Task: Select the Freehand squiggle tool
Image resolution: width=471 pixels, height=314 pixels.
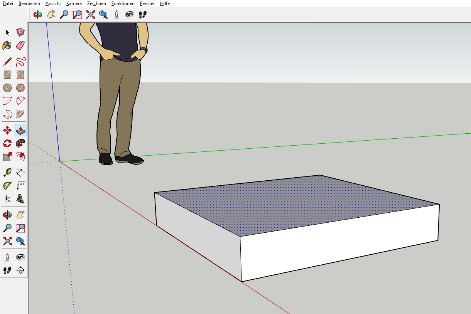Action: [x=20, y=62]
